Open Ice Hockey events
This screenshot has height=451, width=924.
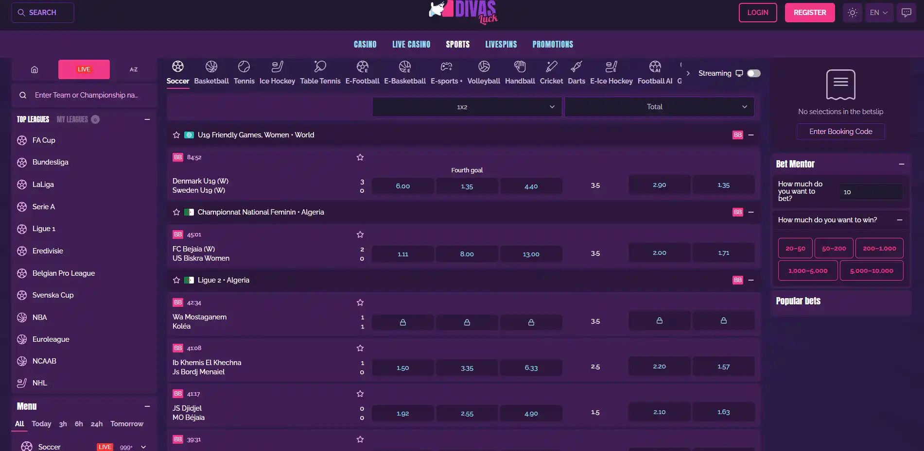pos(277,73)
